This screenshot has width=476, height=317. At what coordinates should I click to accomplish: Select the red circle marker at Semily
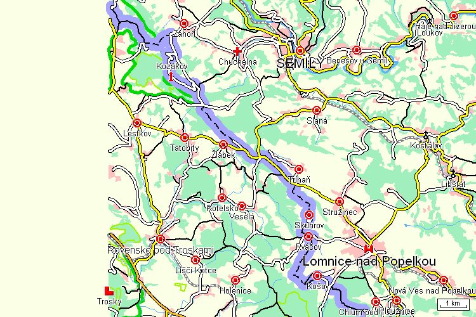pyautogui.click(x=300, y=51)
